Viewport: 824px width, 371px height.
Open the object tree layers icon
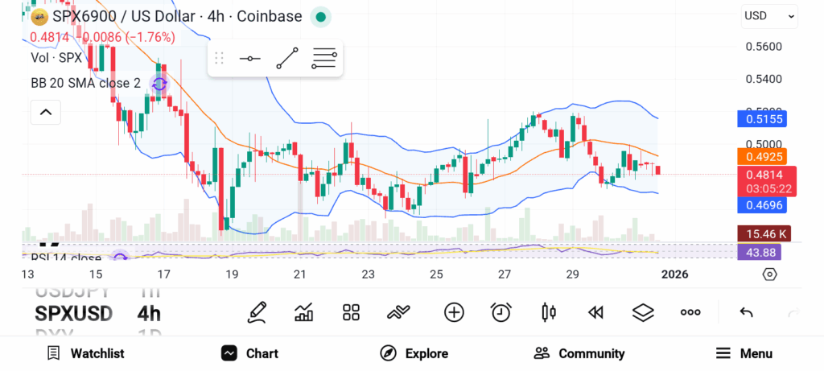click(x=642, y=312)
